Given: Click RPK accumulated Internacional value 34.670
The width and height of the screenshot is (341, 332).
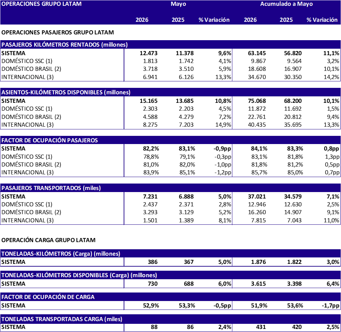Looking at the screenshot, I should (257, 77).
